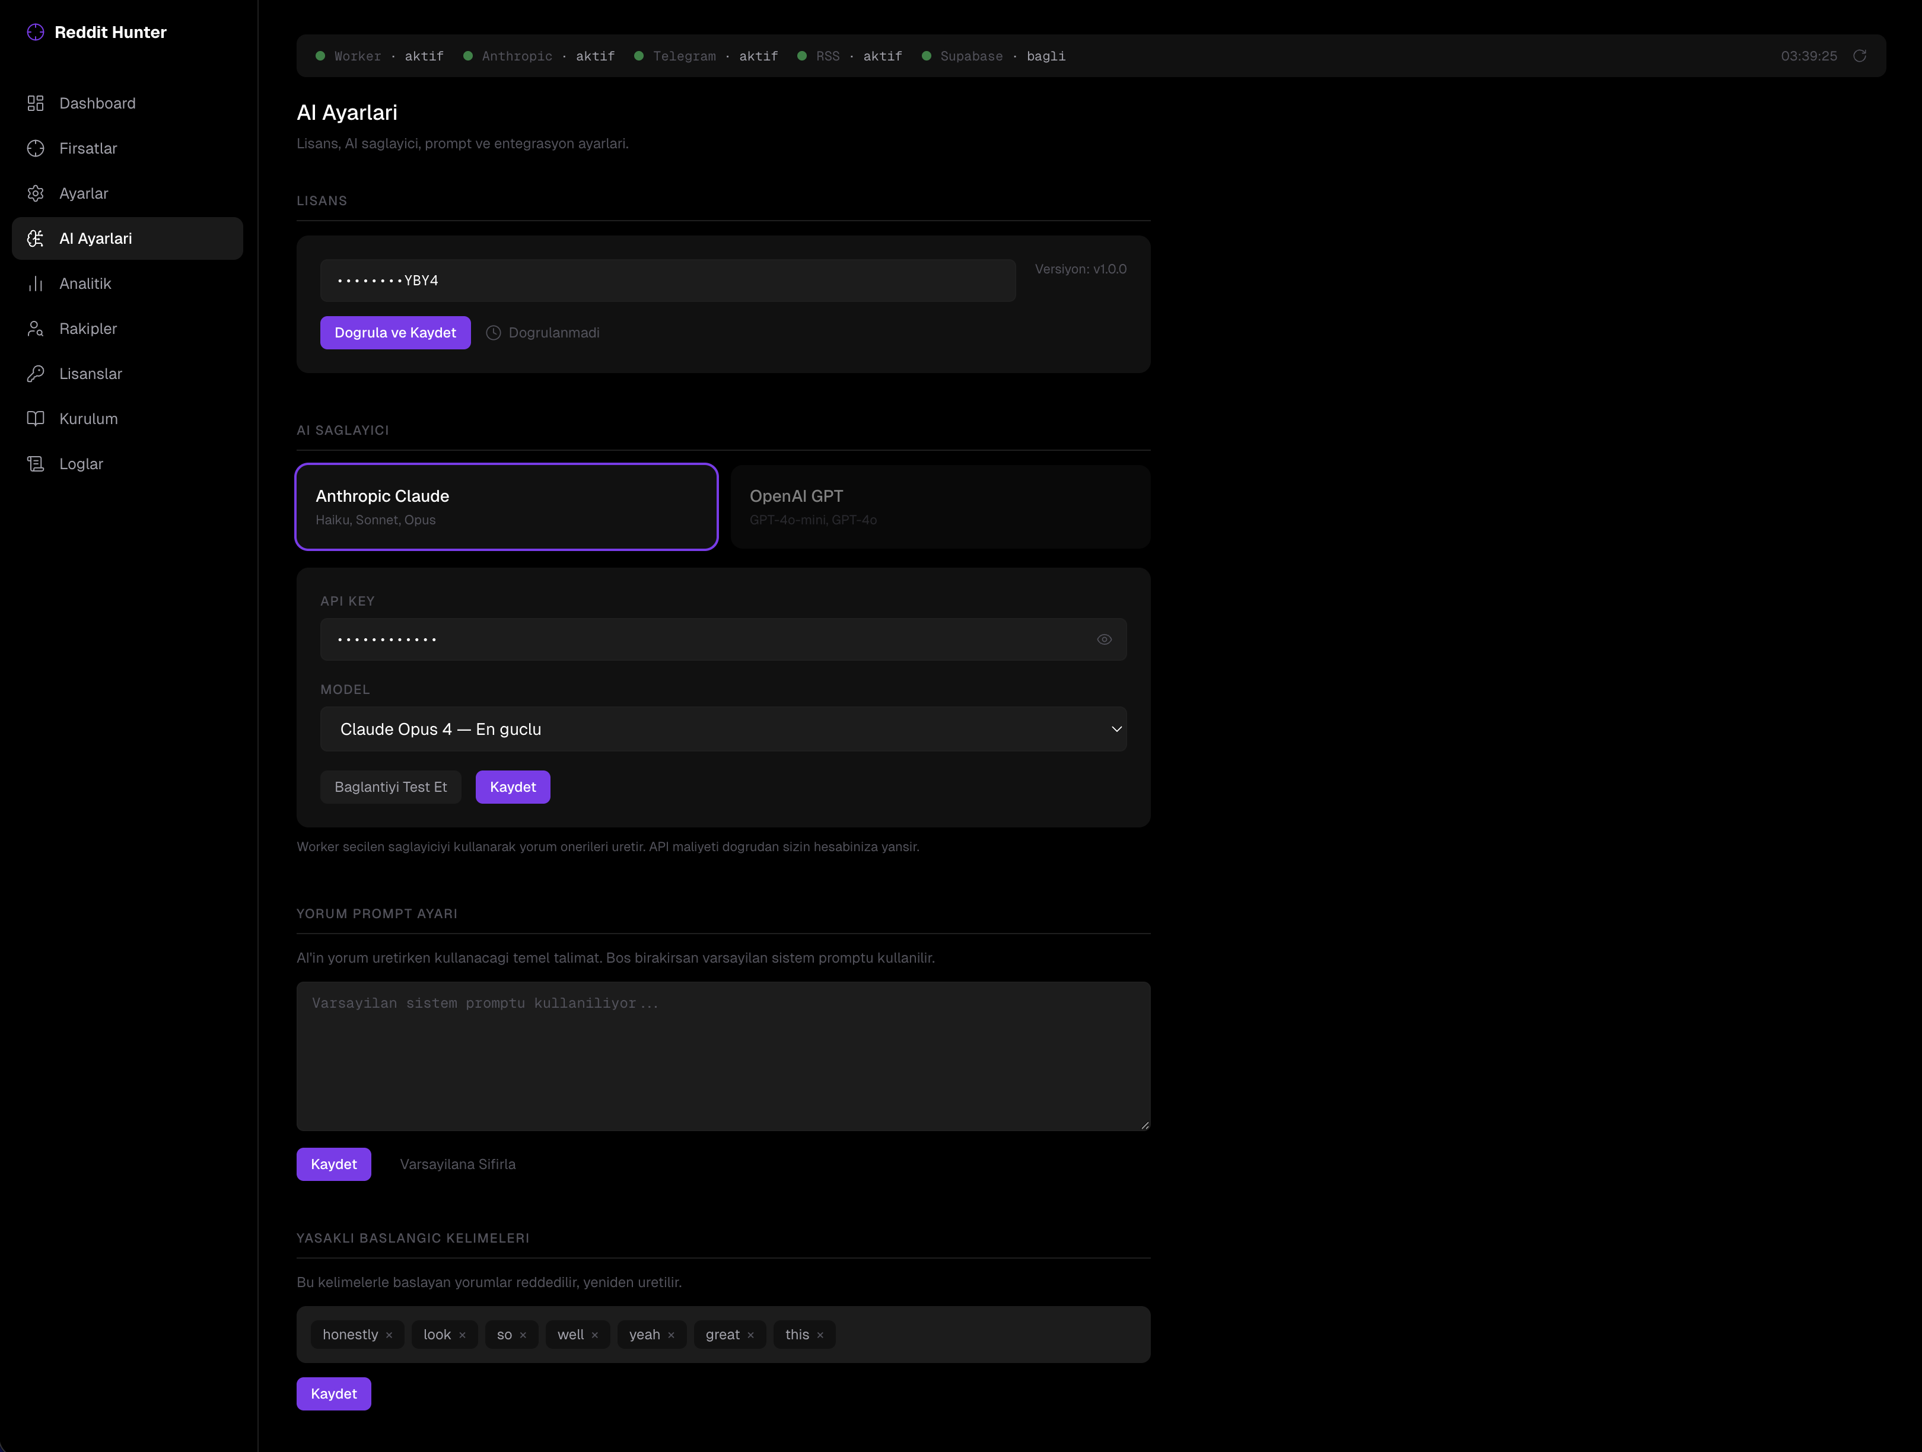
Task: Click the Analitik bar chart icon
Action: point(35,284)
